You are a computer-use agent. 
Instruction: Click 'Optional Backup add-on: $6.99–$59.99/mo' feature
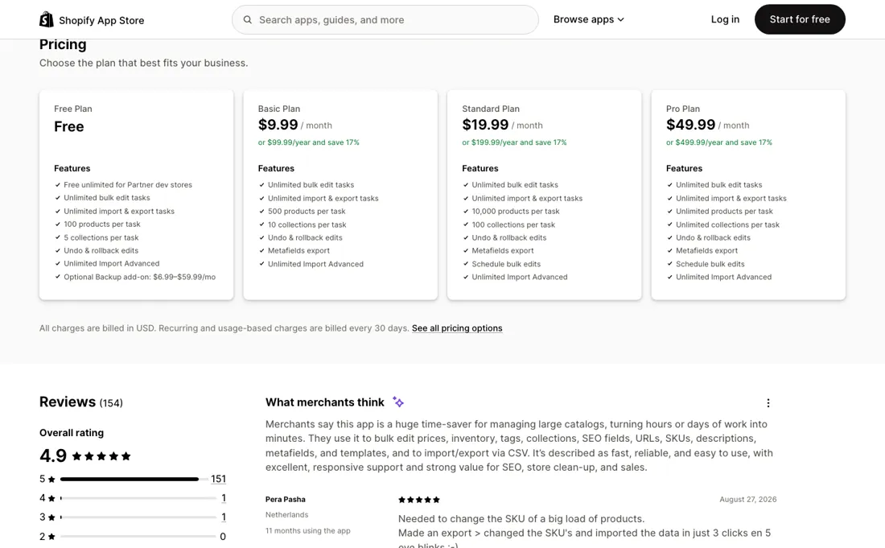(139, 277)
